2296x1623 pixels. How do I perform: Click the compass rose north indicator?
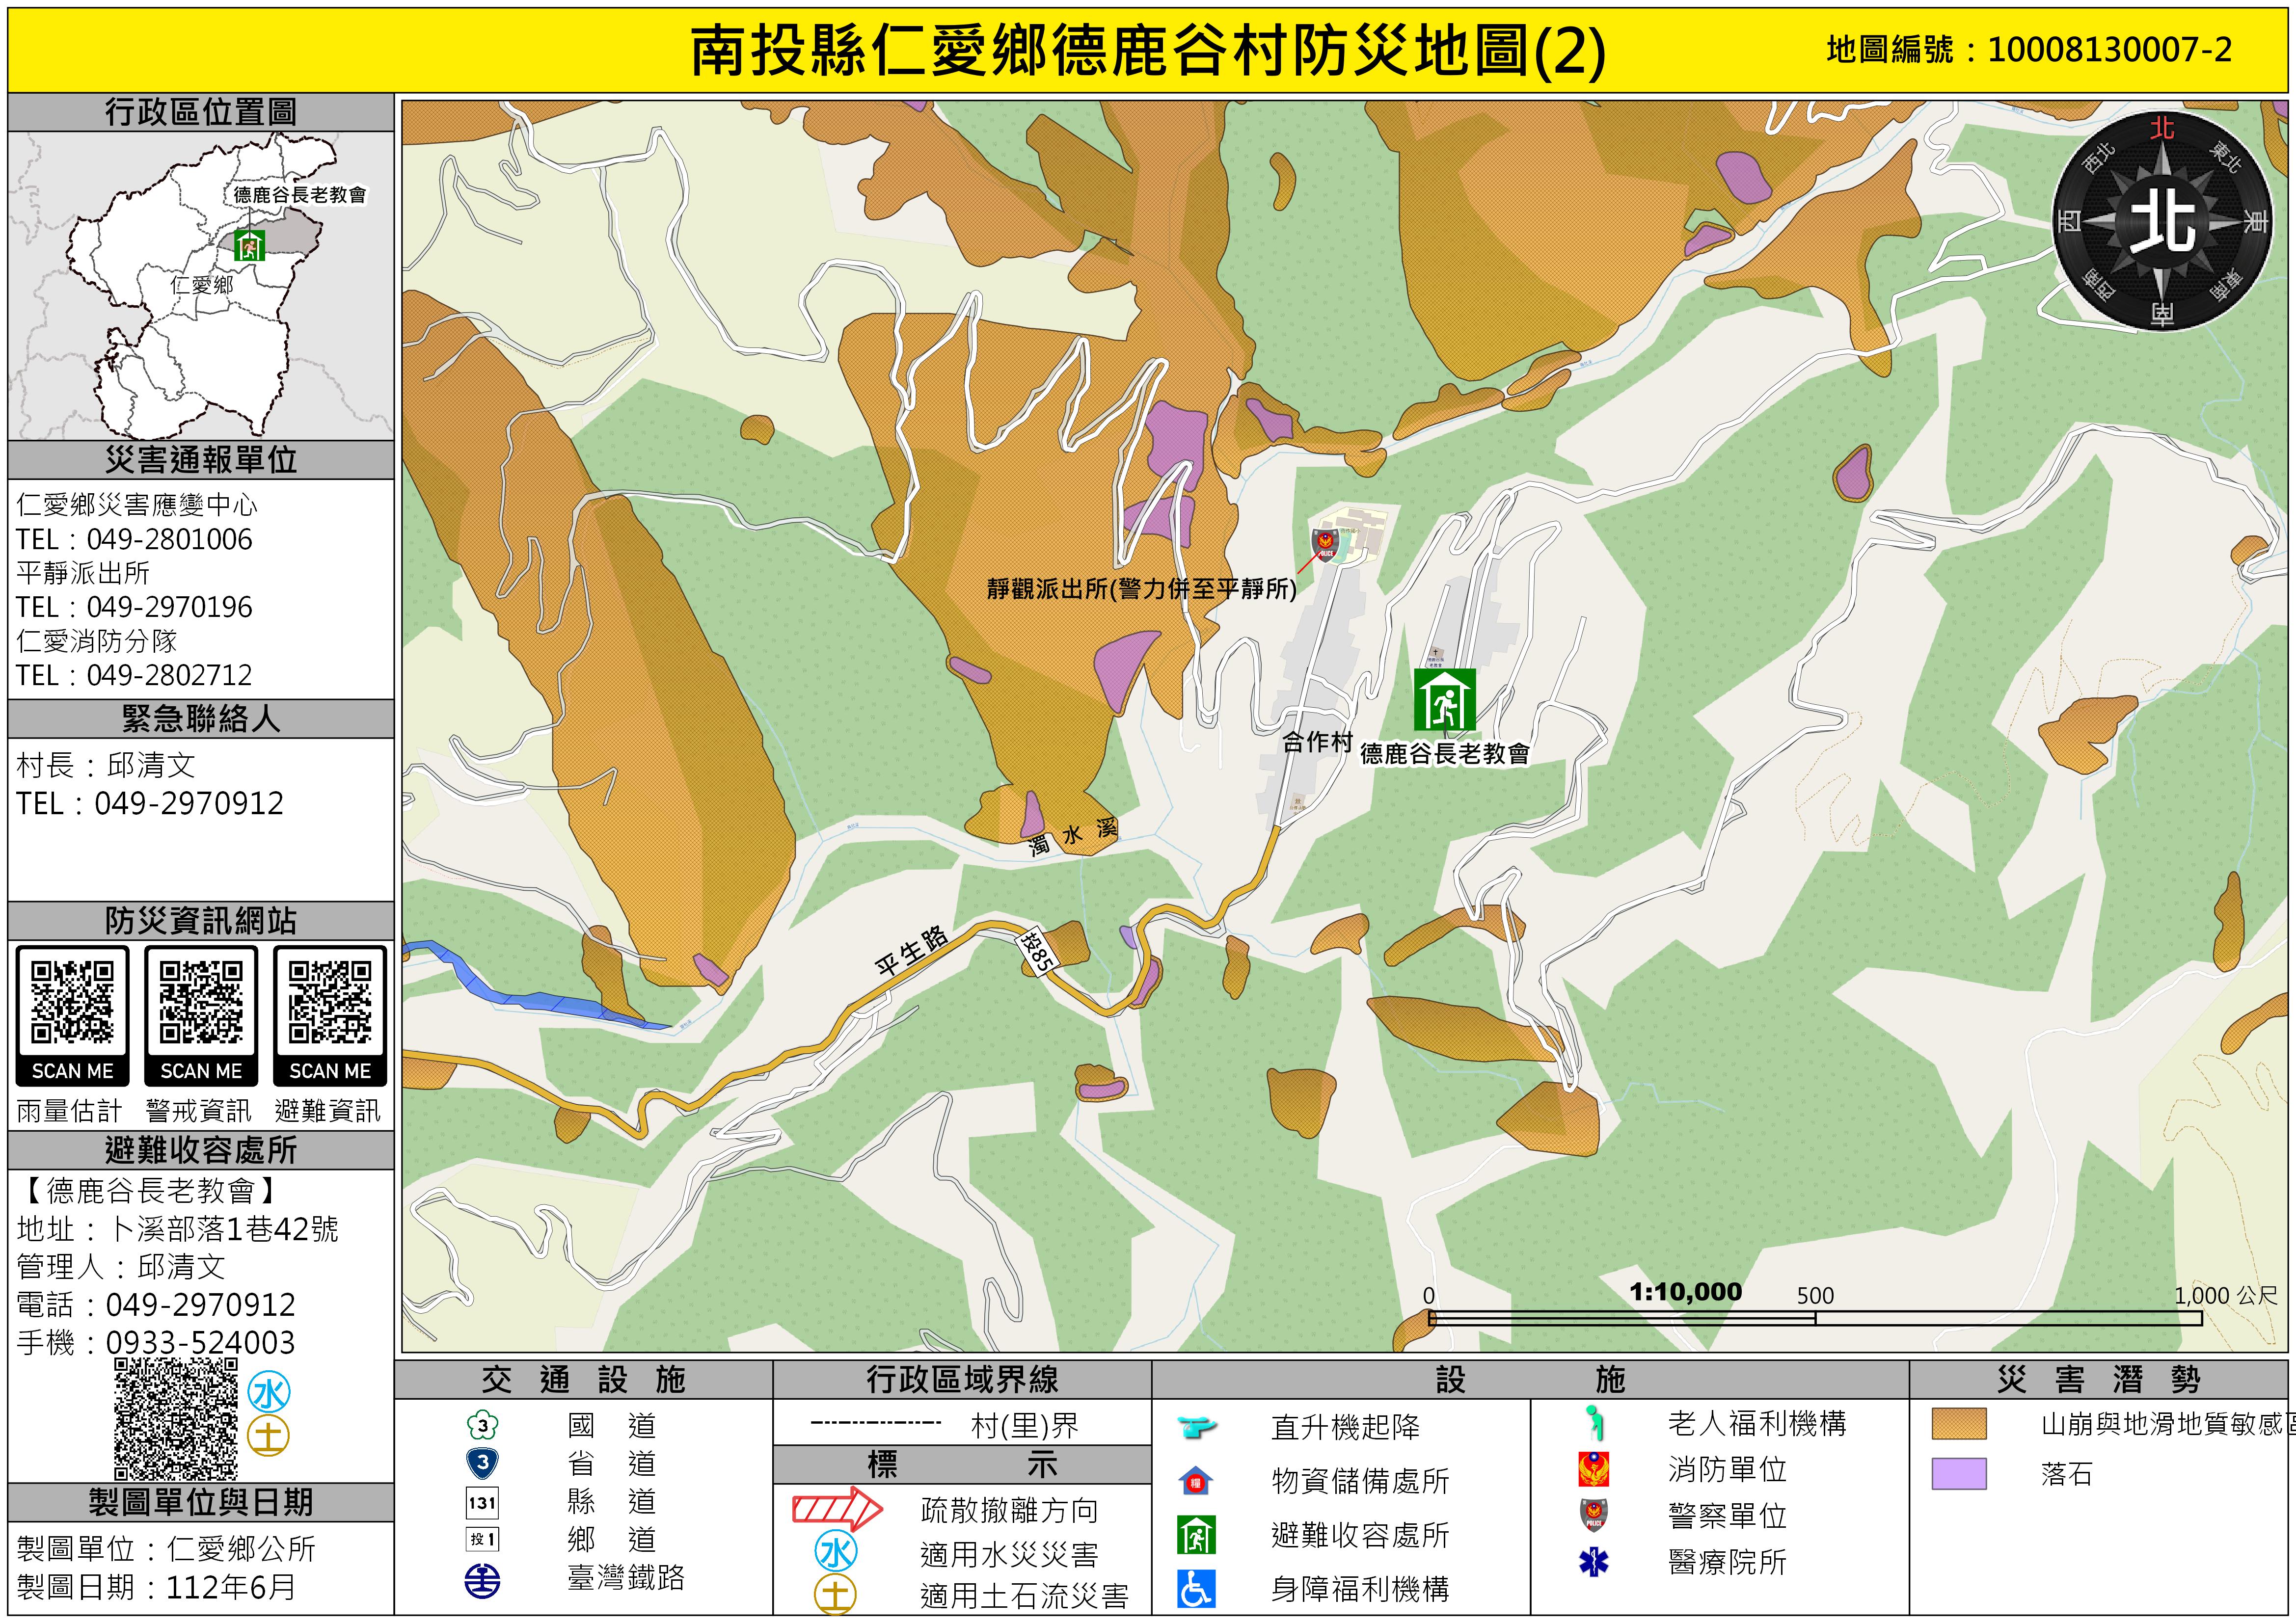pos(2162,222)
